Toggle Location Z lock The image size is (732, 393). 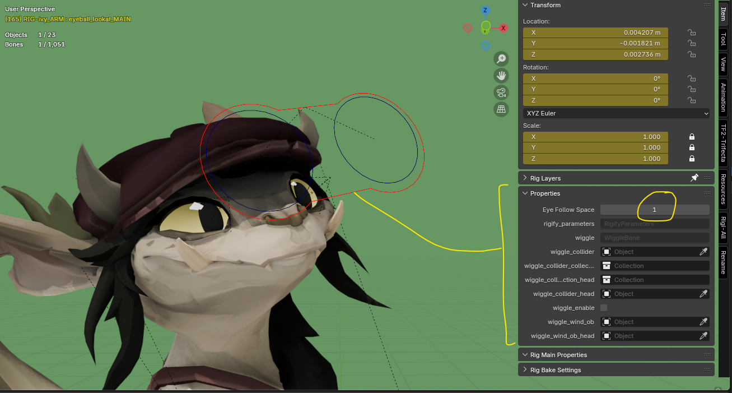pos(692,54)
